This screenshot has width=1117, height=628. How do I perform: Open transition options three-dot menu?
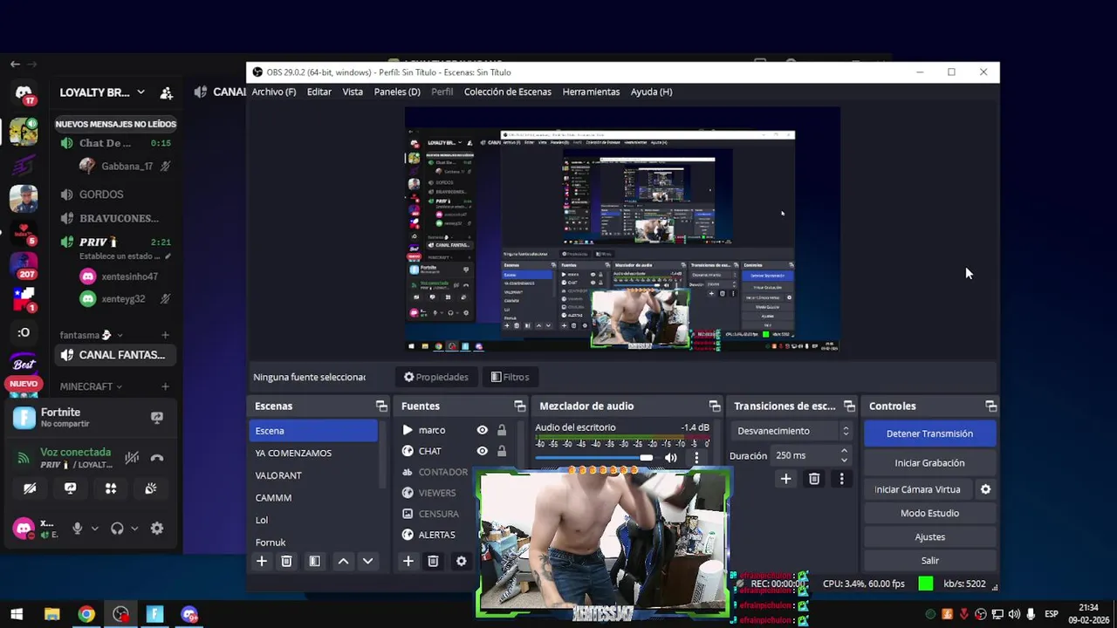(841, 479)
